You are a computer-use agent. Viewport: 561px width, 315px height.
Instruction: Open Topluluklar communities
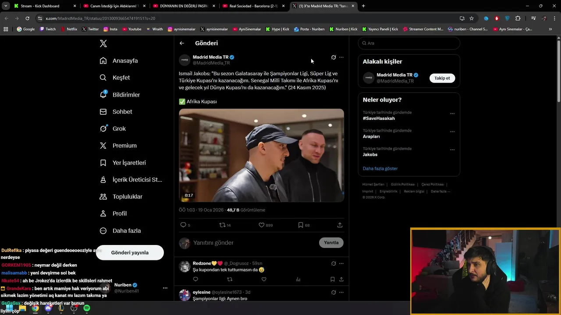(x=121, y=197)
